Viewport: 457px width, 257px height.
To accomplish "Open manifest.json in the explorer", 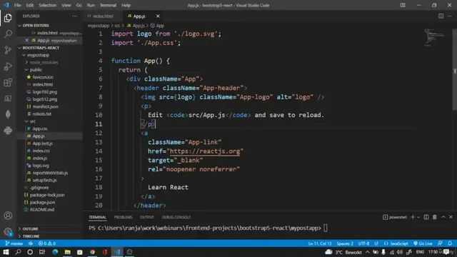I will 45,106.
